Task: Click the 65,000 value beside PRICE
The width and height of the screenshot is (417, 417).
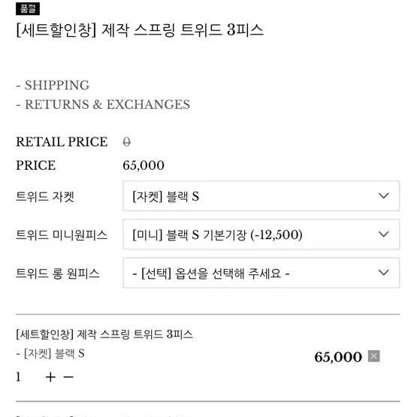Action: 144,165
